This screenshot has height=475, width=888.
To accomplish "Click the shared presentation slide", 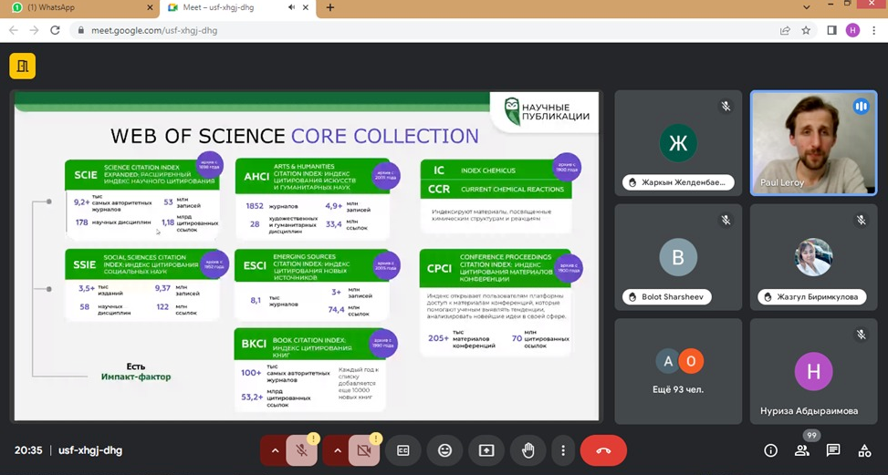I will [x=307, y=255].
